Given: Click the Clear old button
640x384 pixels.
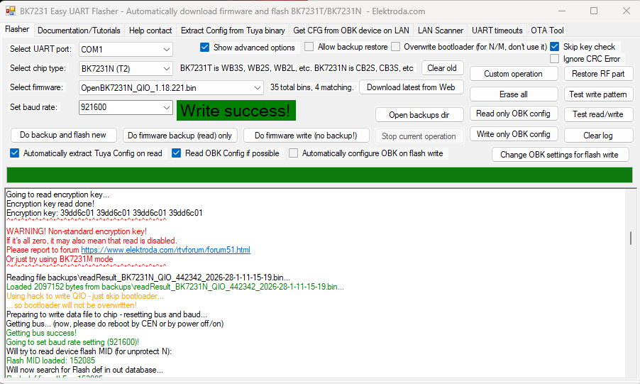Looking at the screenshot, I should click(x=443, y=68).
